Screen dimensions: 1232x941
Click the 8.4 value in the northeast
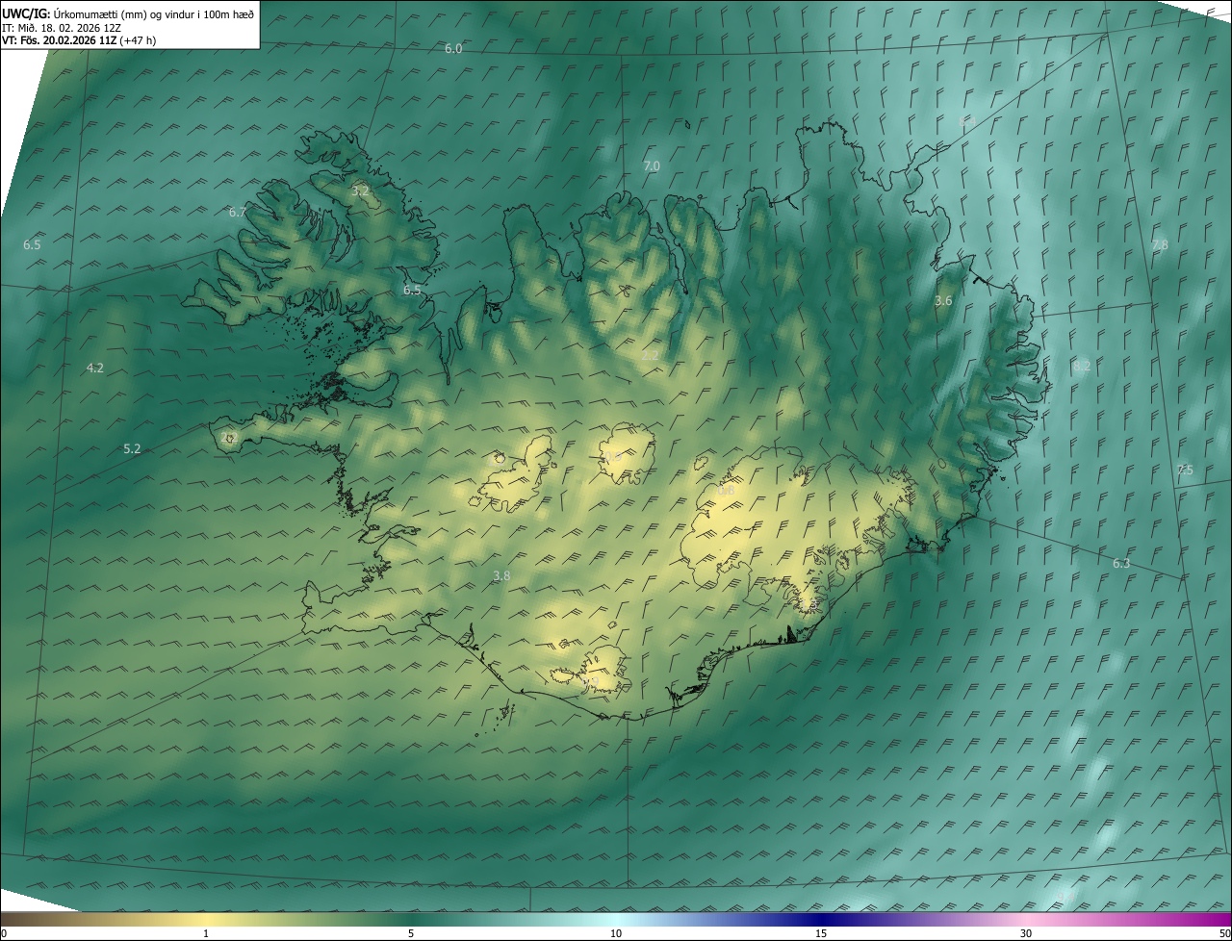(968, 122)
